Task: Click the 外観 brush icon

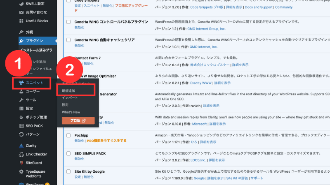Action: coord(21,32)
